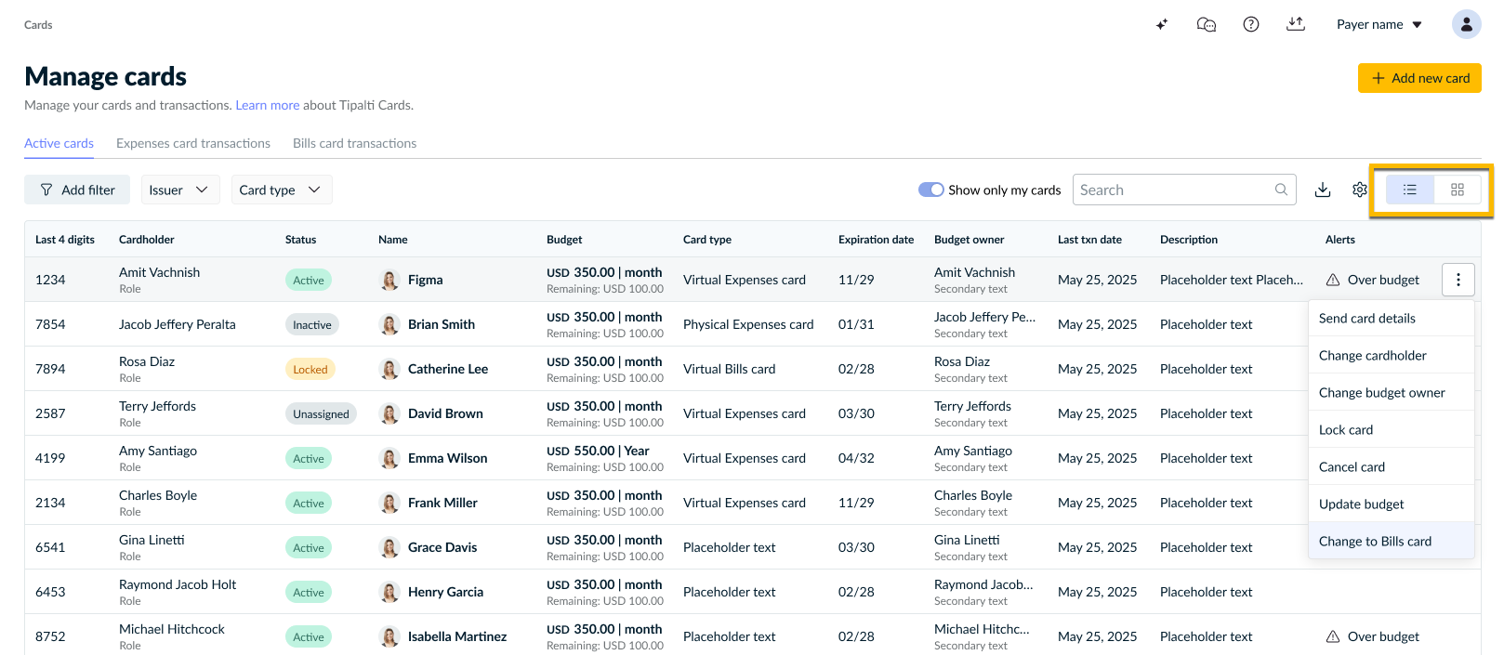
Task: Open the user profile avatar
Action: pyautogui.click(x=1467, y=24)
